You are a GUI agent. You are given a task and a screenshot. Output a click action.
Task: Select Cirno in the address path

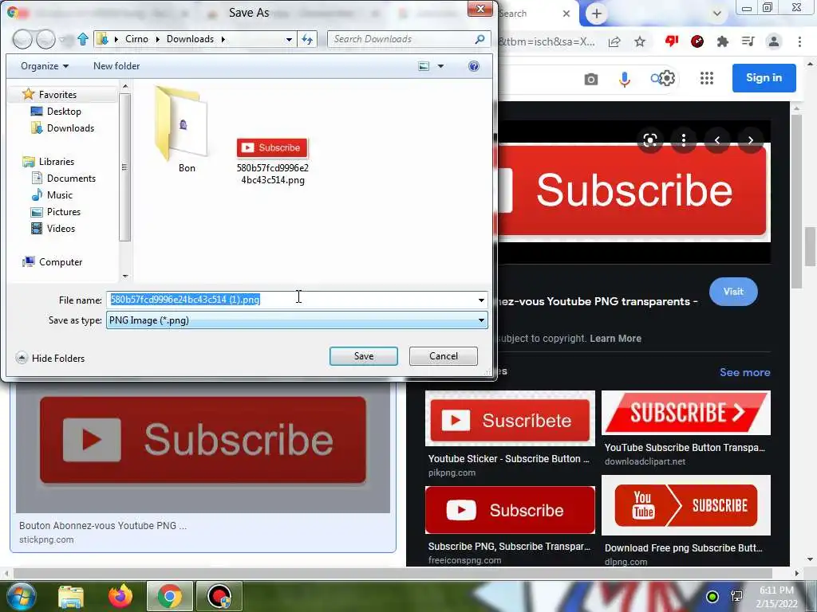pyautogui.click(x=136, y=39)
